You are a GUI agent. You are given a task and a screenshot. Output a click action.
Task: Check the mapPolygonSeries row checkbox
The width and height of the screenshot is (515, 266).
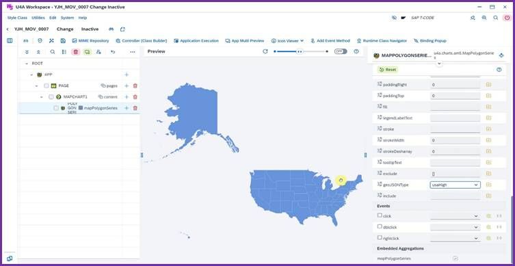56,108
